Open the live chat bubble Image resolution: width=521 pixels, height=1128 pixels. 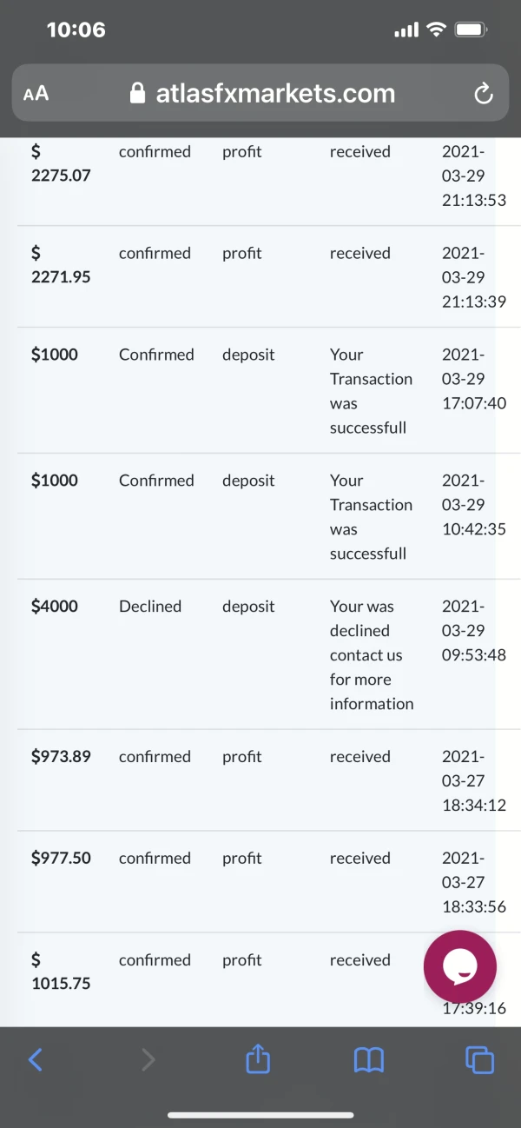pos(459,966)
